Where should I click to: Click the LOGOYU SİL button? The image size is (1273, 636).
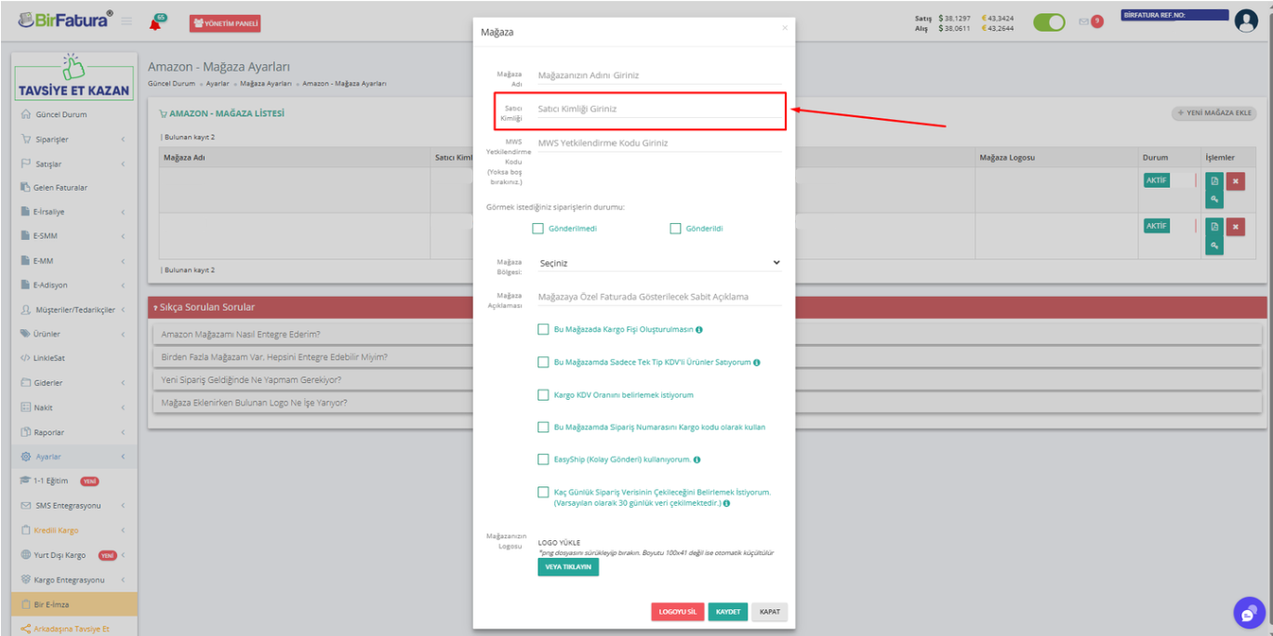click(x=678, y=612)
